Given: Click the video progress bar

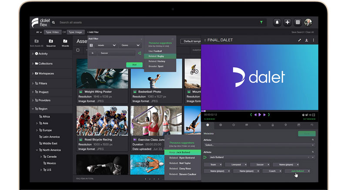Looking at the screenshot, I should click(x=259, y=111).
